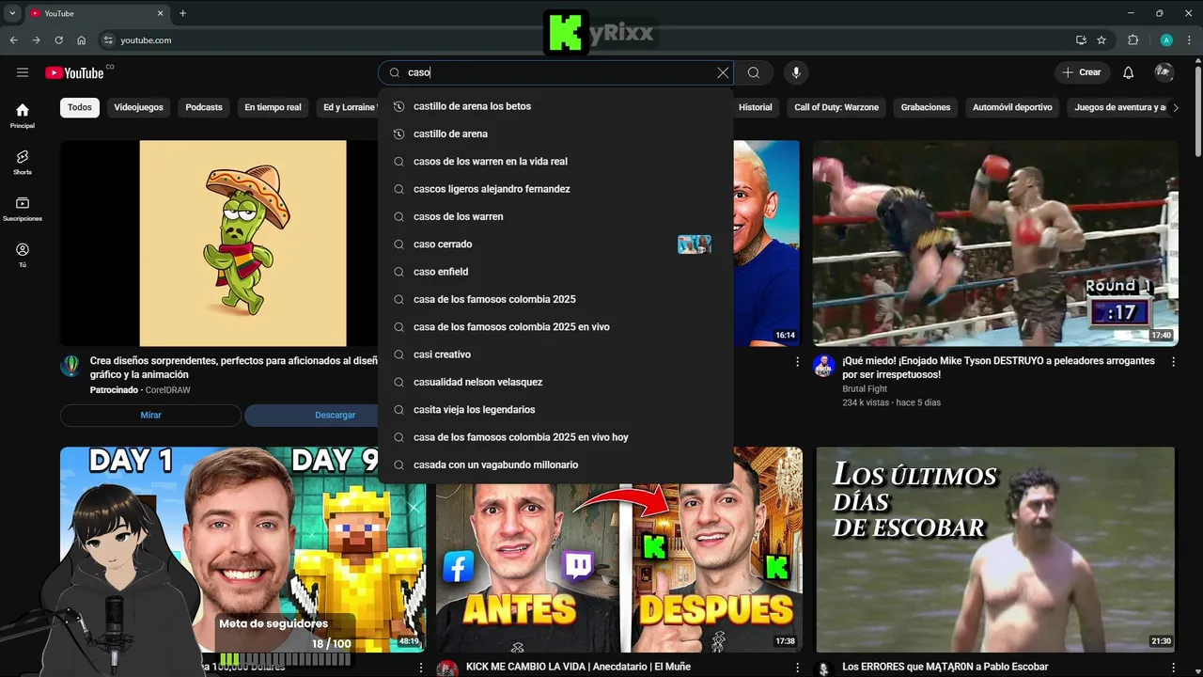Select the Todos filter chip
Viewport: 1203px width, 677px height.
point(80,107)
